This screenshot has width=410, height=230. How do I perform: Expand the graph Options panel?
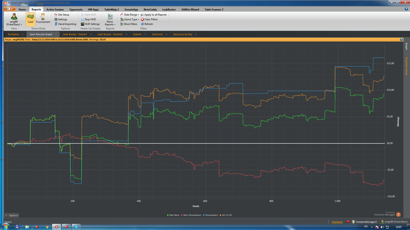click(12, 215)
